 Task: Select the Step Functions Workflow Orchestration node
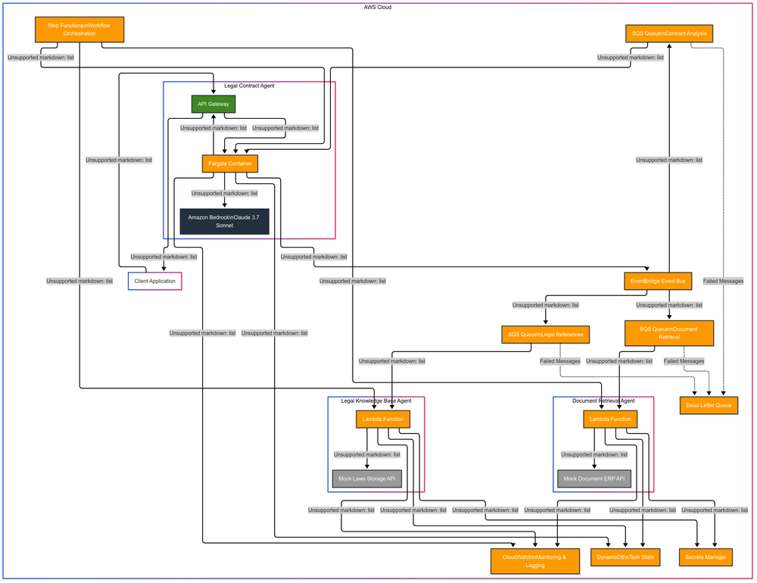click(x=79, y=29)
